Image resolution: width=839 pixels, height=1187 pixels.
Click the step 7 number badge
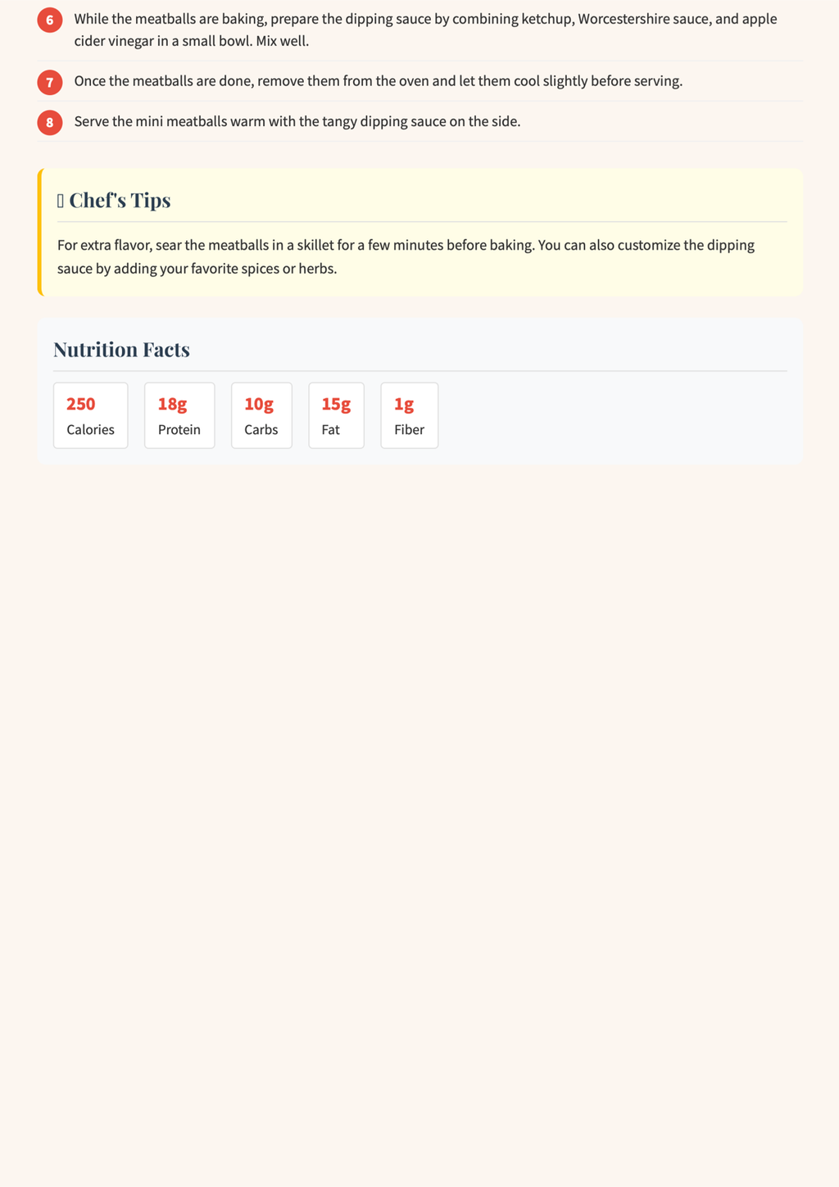[x=50, y=82]
